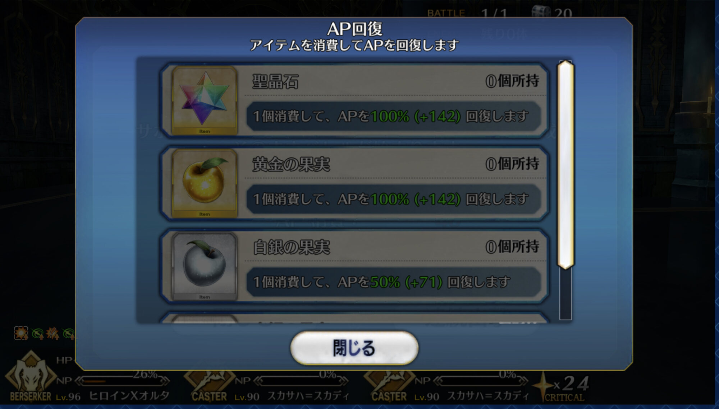Click the critical star counter icon

click(x=544, y=386)
